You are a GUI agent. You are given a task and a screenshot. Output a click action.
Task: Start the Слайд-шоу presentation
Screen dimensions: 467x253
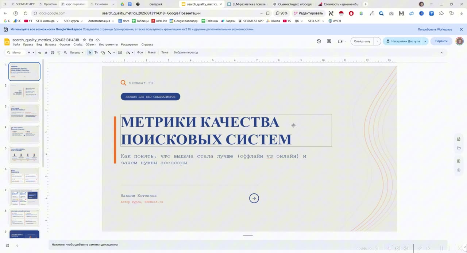[x=362, y=41]
